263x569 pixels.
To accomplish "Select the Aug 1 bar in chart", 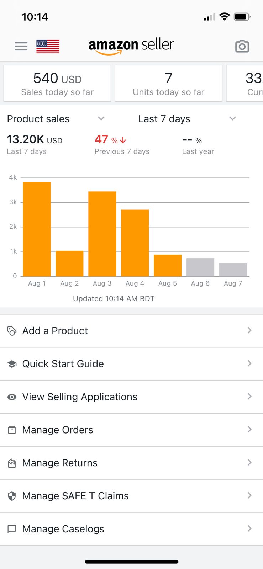I will pyautogui.click(x=37, y=229).
